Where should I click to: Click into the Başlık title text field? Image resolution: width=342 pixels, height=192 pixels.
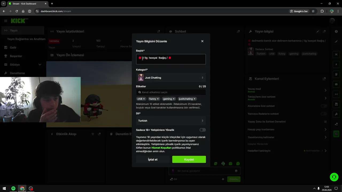pos(171,59)
